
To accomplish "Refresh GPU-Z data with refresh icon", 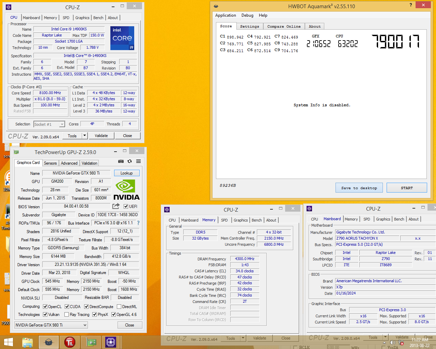I will [x=130, y=161].
